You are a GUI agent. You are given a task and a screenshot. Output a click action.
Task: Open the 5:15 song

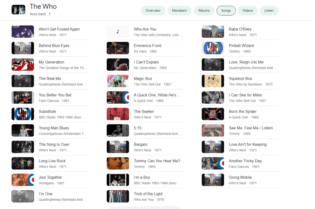click(x=137, y=128)
